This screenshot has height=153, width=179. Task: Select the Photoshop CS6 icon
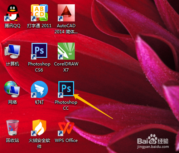(x=39, y=51)
